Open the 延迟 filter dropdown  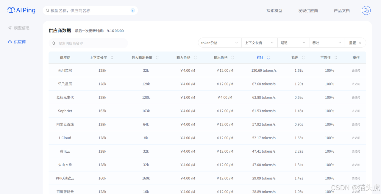tap(293, 43)
